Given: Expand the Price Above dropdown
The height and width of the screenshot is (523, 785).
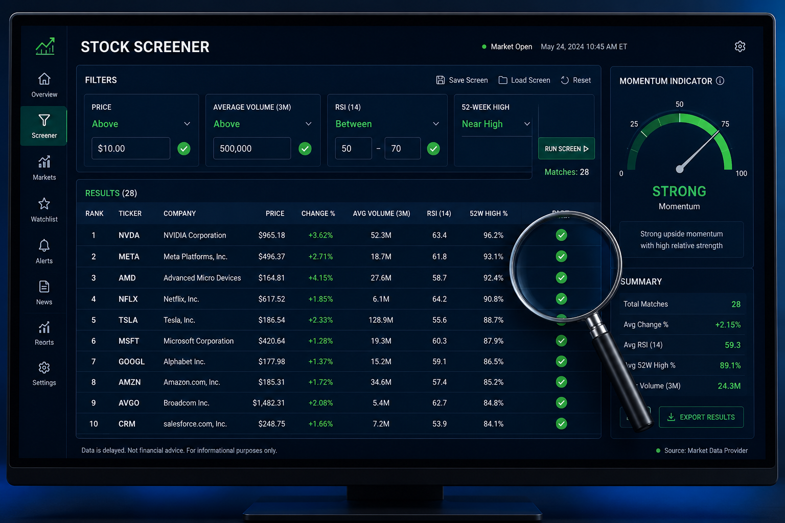Looking at the screenshot, I should point(141,124).
